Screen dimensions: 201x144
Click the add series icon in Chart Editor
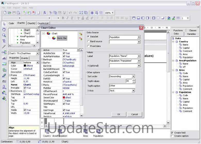(x=80, y=34)
